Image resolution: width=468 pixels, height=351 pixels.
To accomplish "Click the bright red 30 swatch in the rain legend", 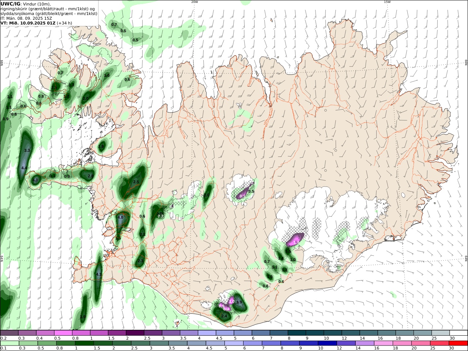I will pos(458,343).
